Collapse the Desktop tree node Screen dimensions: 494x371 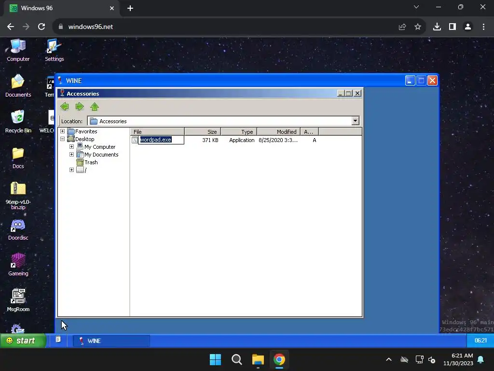coord(62,139)
